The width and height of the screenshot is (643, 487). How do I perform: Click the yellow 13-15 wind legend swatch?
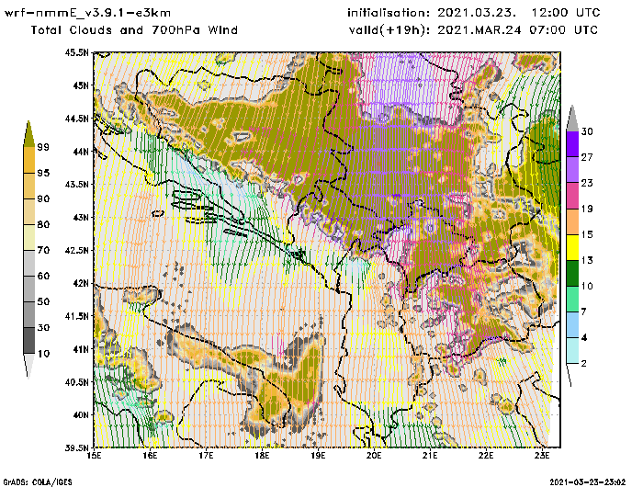coord(572,247)
